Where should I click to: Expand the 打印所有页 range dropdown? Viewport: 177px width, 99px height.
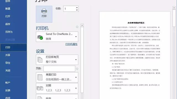tap(57, 60)
